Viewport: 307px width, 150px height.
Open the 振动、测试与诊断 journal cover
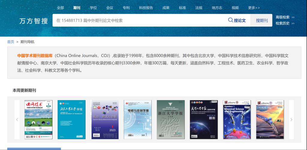105,120
